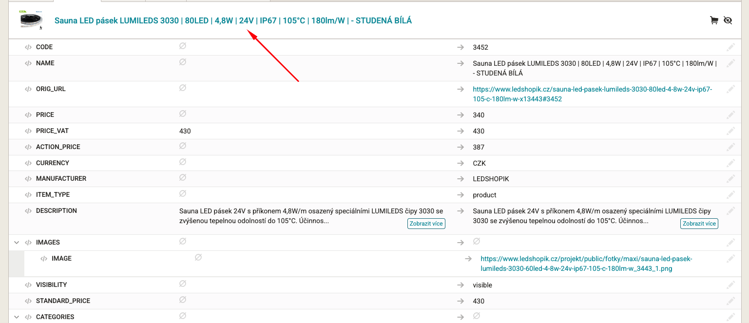Click the code tag icon beside NAME
The image size is (749, 323).
click(x=28, y=63)
